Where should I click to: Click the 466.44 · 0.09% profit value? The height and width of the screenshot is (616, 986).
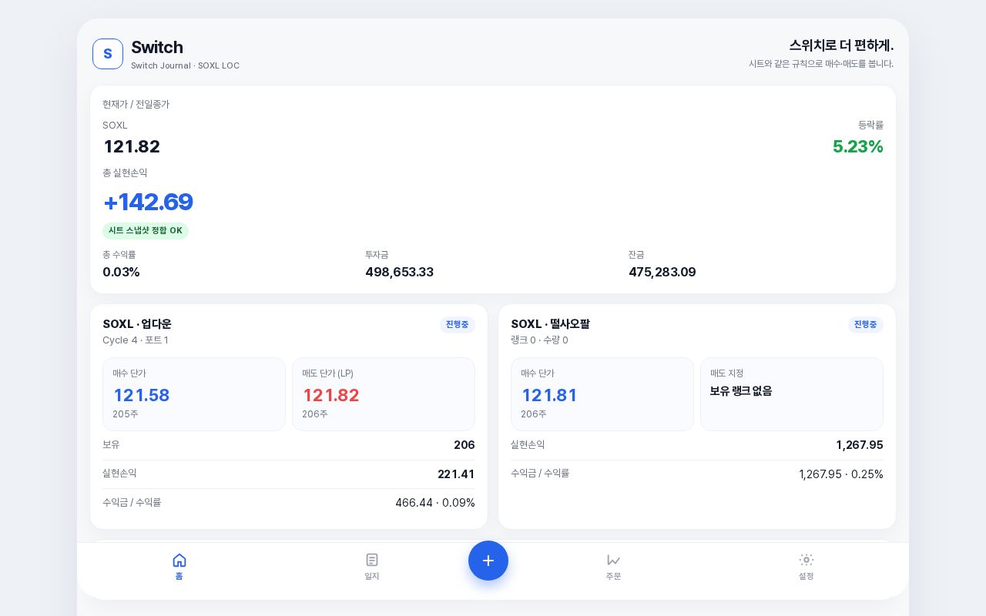(435, 503)
